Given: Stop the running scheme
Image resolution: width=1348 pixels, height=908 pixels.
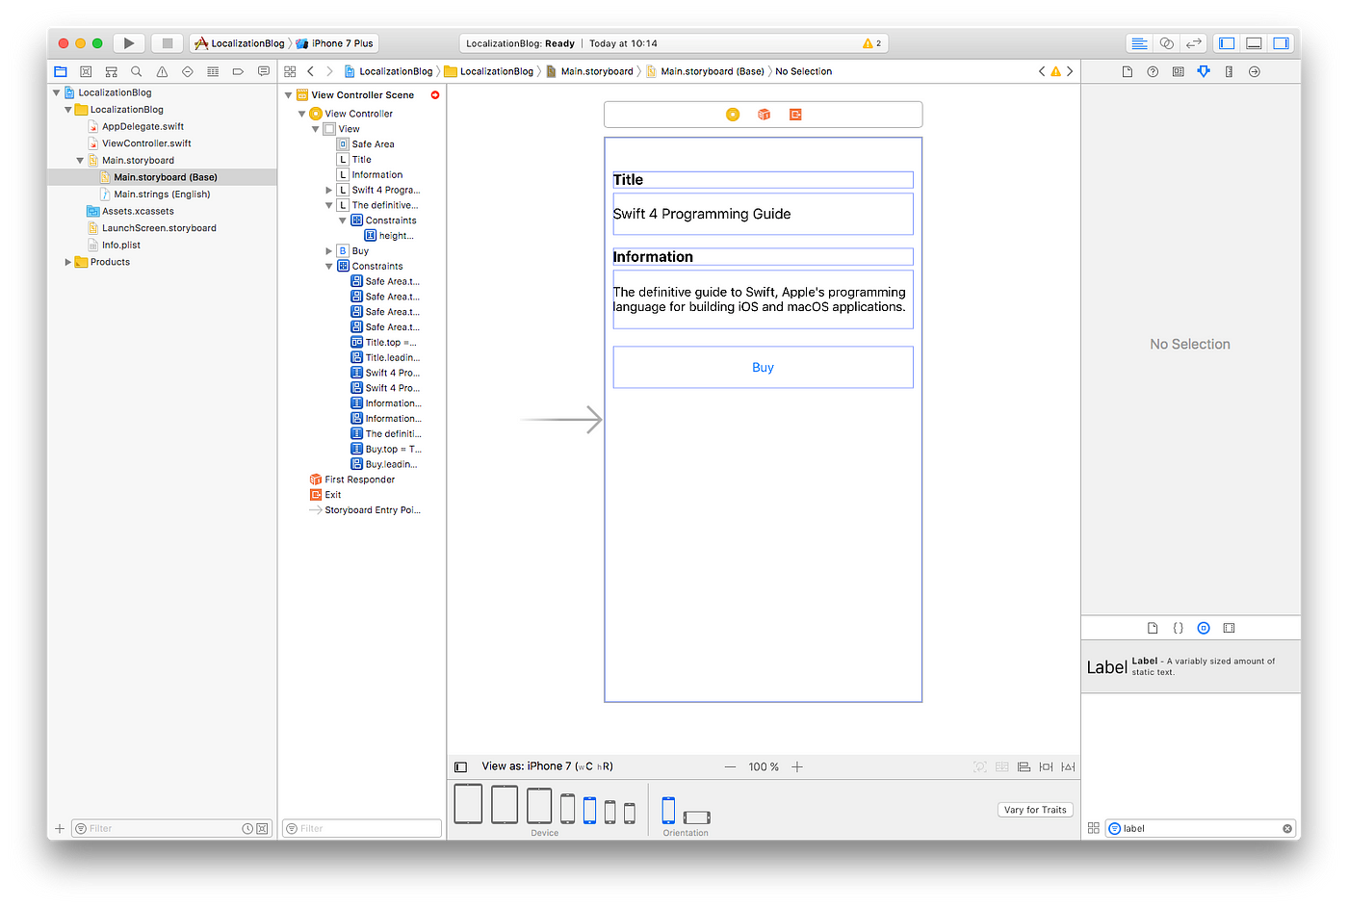Looking at the screenshot, I should click(x=167, y=43).
